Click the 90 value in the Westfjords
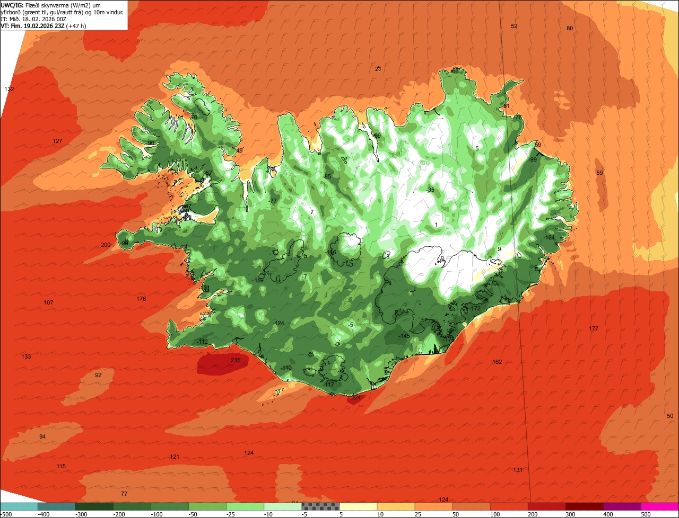 151,143
